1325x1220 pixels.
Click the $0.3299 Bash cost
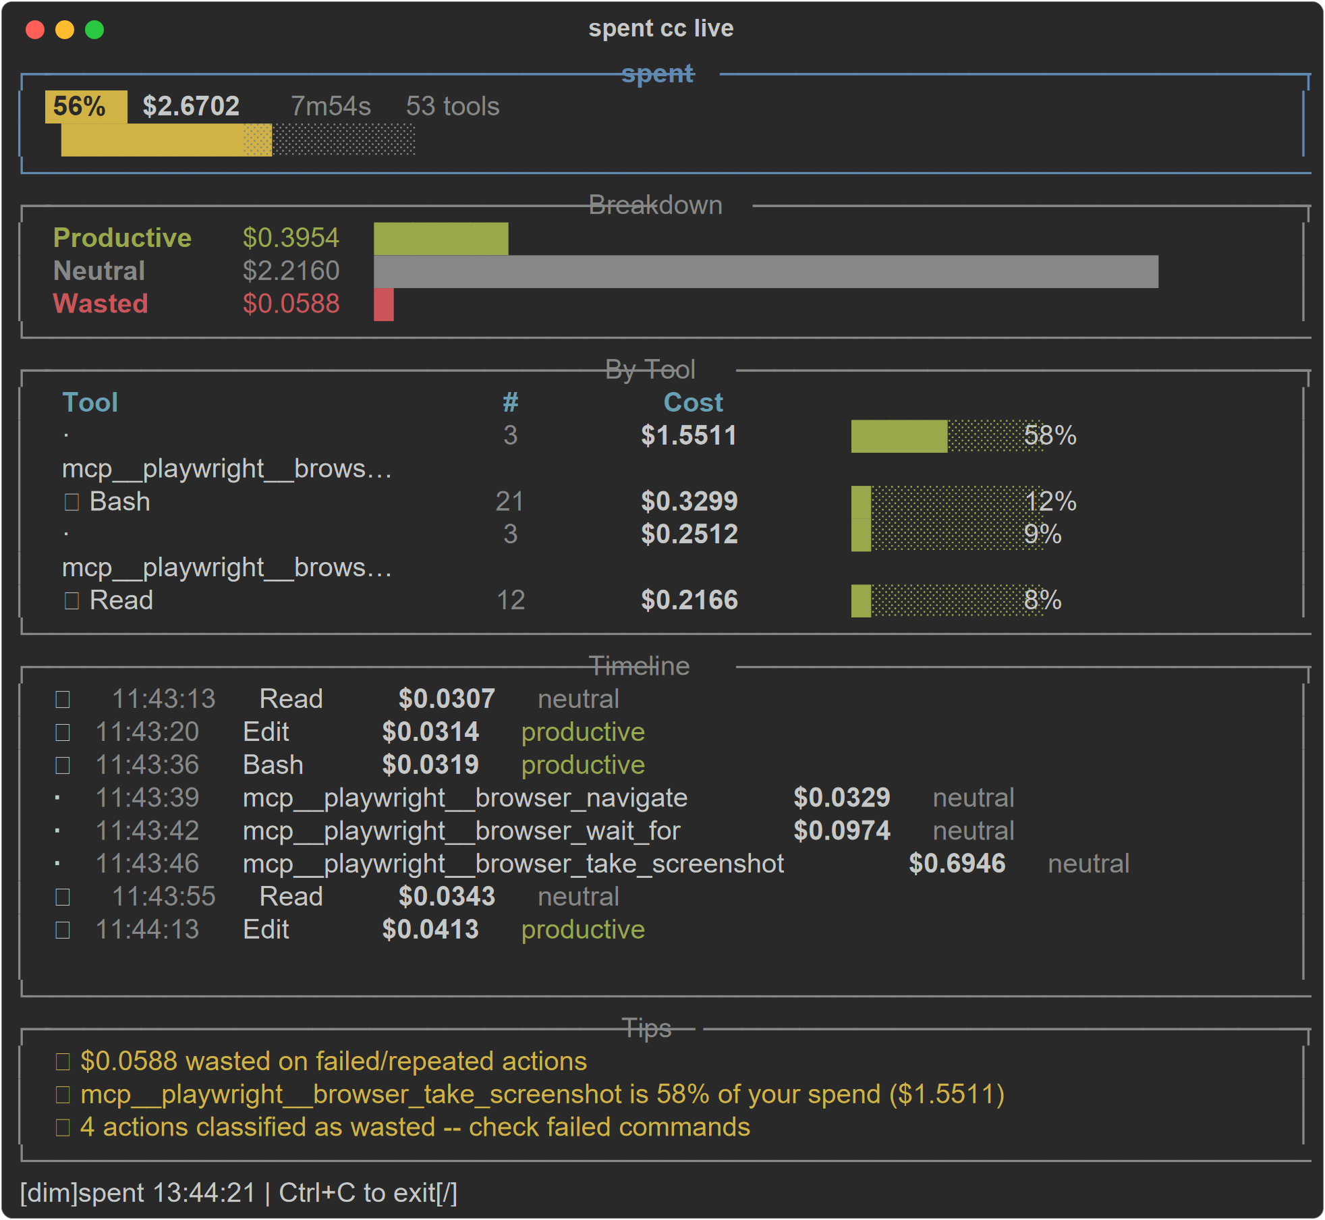pyautogui.click(x=689, y=502)
